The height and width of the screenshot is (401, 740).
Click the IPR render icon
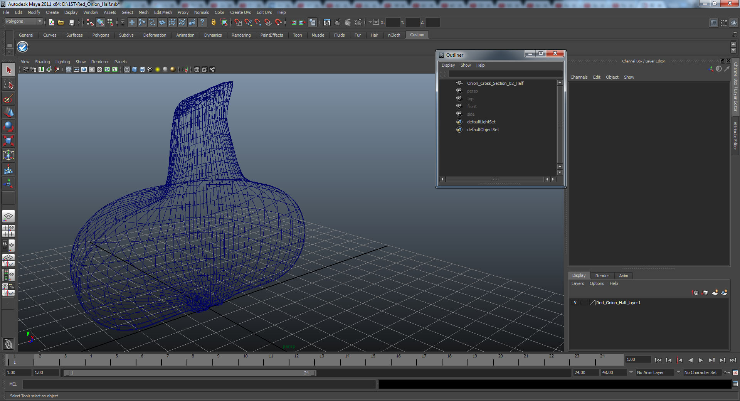click(347, 22)
